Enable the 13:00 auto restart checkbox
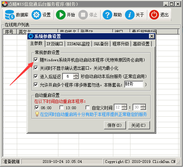The width and height of the screenshot is (183, 167). [x=61, y=107]
